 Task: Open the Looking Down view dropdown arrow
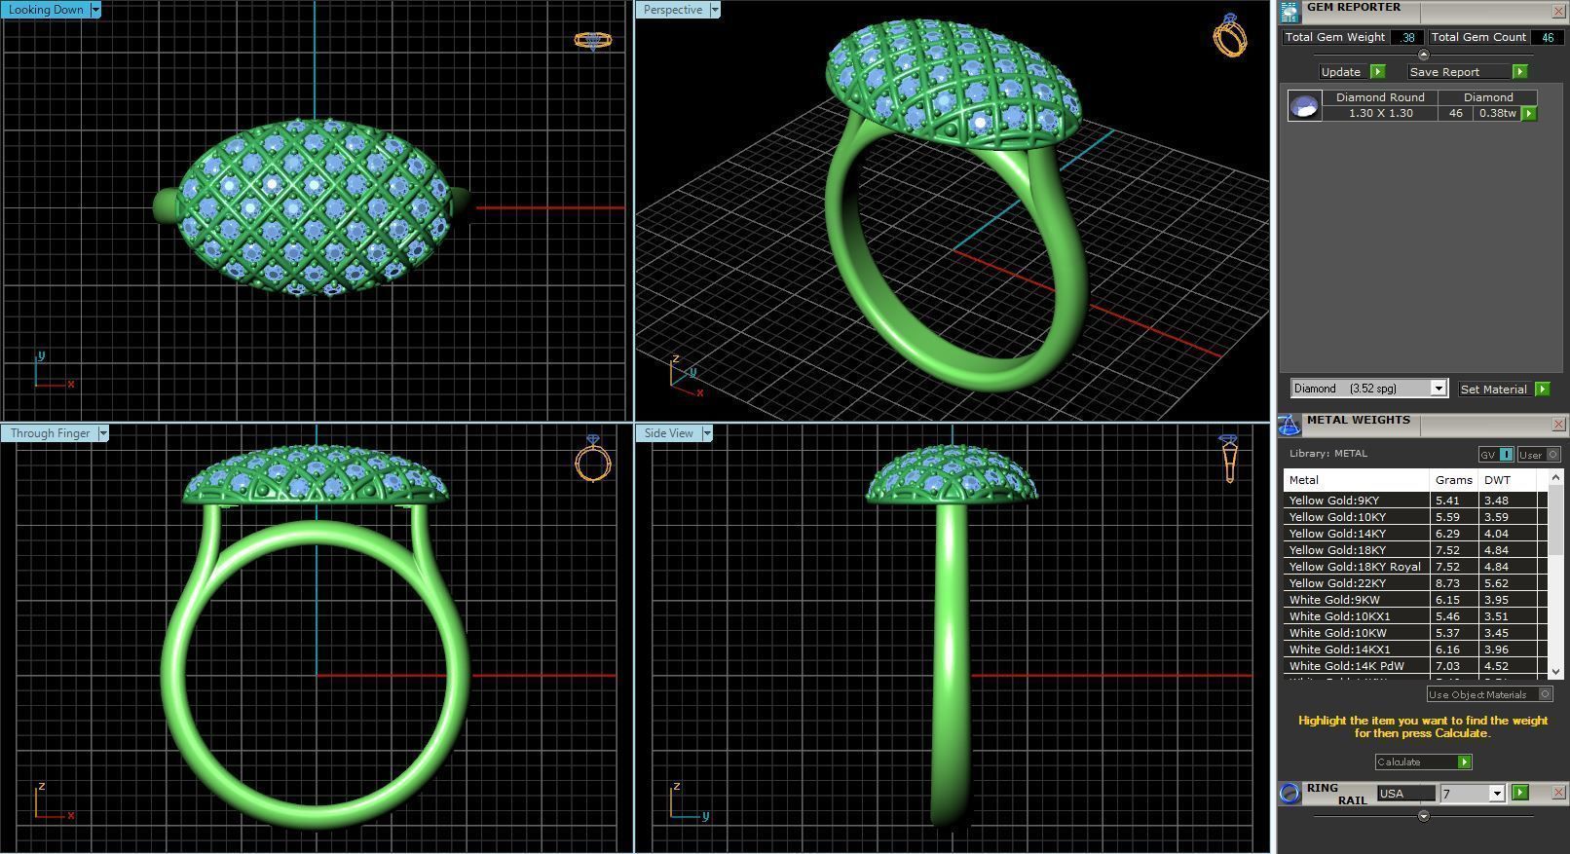pyautogui.click(x=95, y=10)
